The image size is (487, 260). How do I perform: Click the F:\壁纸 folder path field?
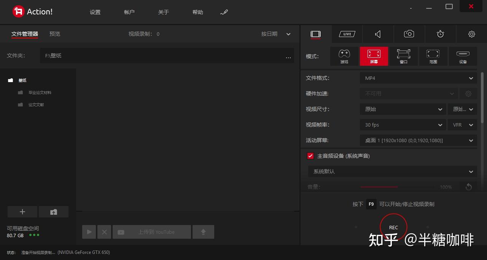coord(167,55)
